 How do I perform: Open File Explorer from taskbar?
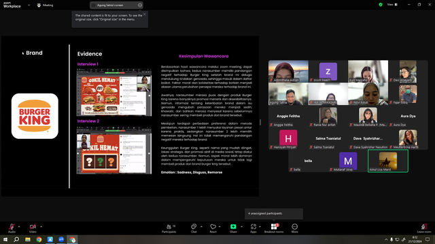click(x=28, y=239)
